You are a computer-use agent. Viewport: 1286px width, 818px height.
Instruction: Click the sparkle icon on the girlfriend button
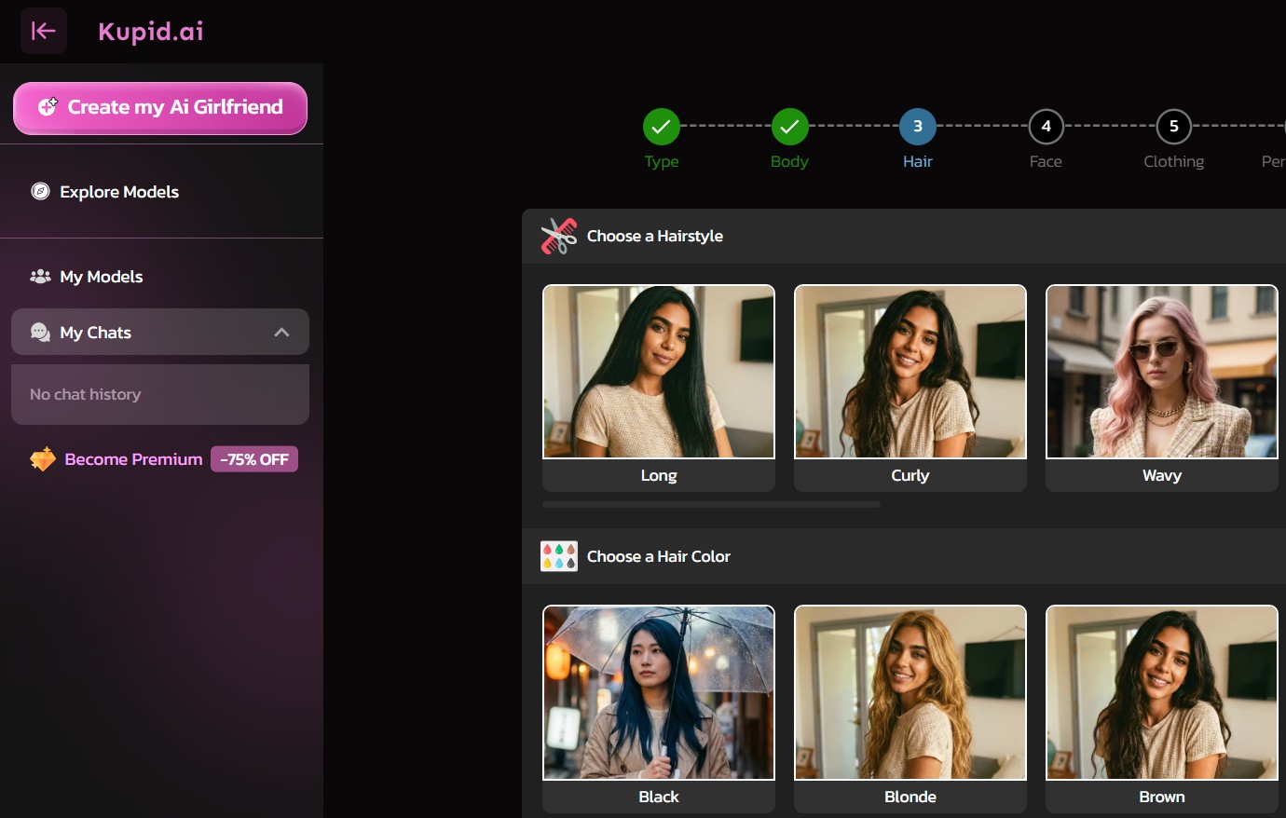tap(48, 105)
